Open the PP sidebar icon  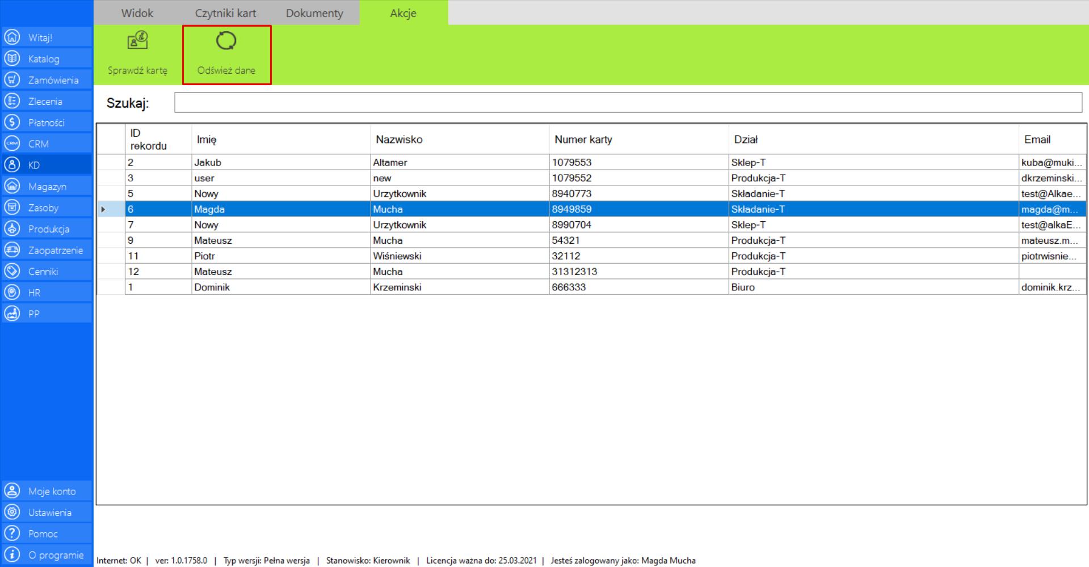pyautogui.click(x=12, y=314)
